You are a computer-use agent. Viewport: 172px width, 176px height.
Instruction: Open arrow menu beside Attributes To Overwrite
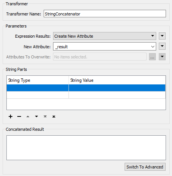(x=162, y=57)
